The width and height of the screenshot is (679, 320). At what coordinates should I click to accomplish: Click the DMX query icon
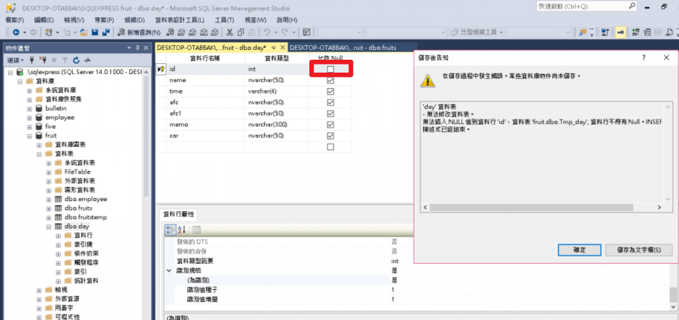click(x=192, y=32)
